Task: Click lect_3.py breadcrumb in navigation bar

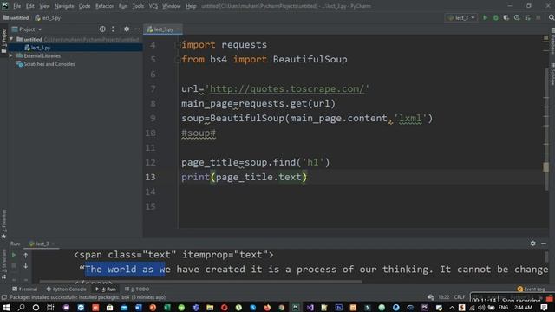Action: click(48, 17)
